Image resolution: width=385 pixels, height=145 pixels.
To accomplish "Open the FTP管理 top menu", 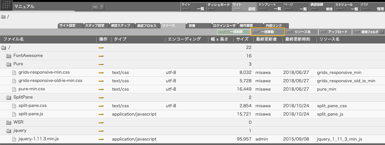I will pos(372,7).
